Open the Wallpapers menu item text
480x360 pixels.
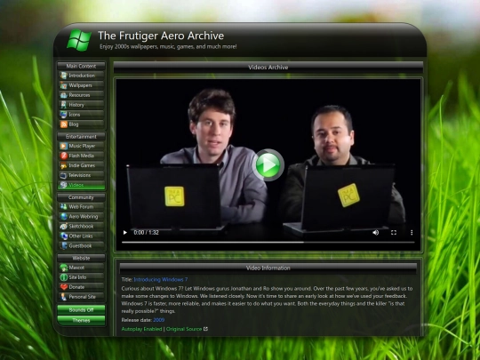pyautogui.click(x=80, y=85)
